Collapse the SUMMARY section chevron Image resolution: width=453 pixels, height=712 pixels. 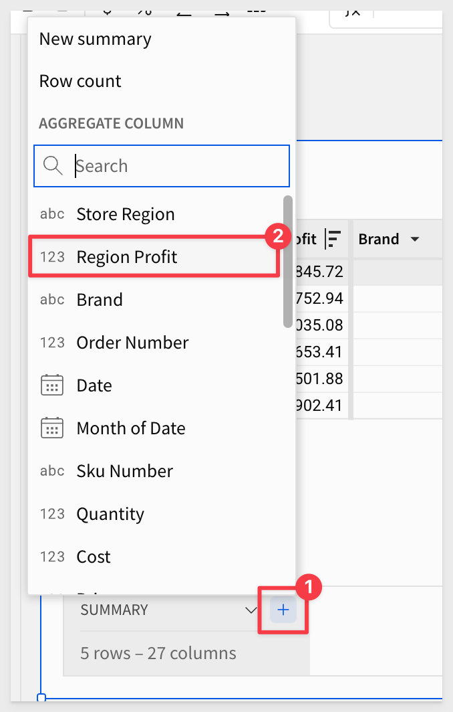coord(251,610)
